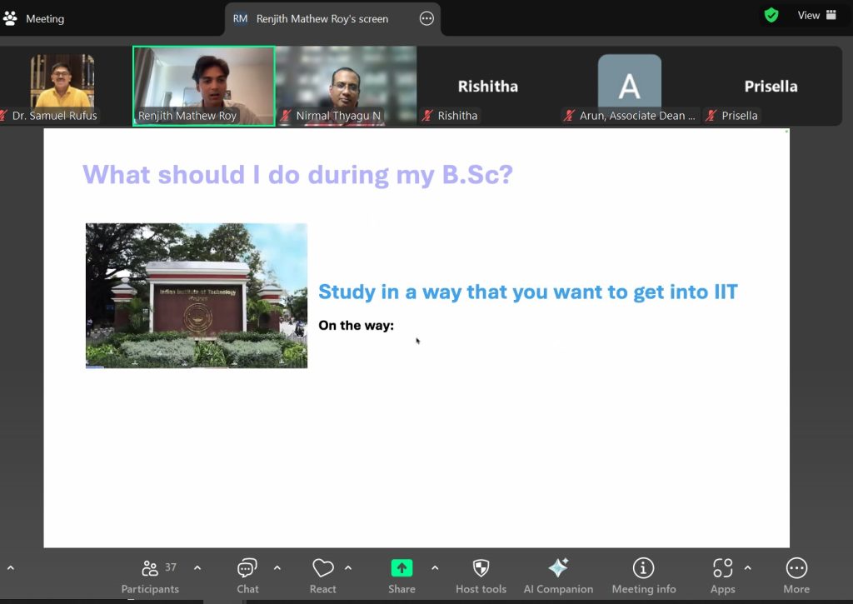Open the Apps menu icon
This screenshot has height=604, width=853.
coord(722,576)
